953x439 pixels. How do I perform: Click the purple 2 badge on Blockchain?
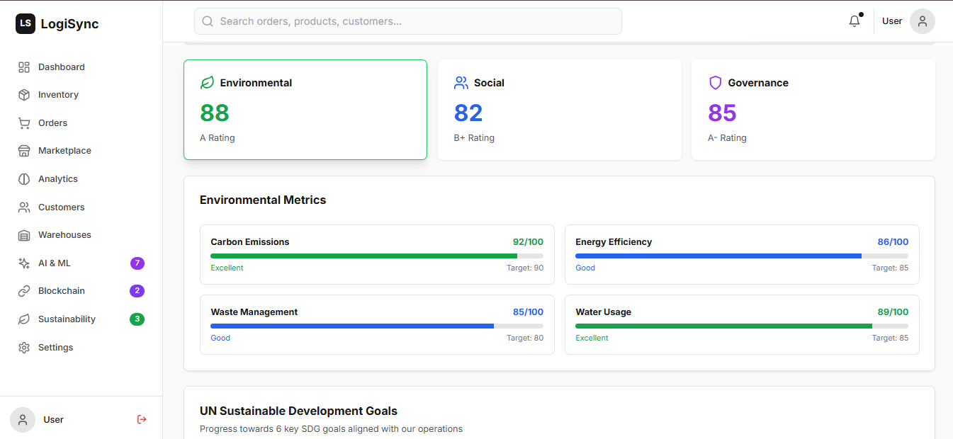click(x=137, y=291)
